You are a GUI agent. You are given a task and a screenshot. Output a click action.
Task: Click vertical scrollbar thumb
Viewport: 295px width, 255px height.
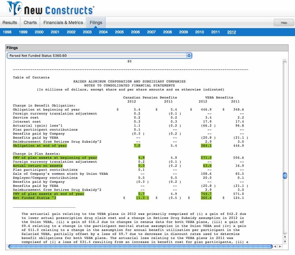(x=285, y=176)
